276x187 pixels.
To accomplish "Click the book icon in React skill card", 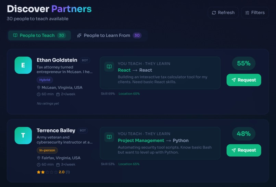I will (x=109, y=67).
